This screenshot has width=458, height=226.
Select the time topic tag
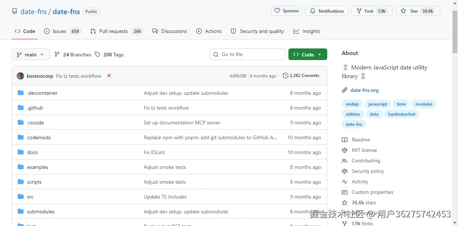[x=401, y=104]
